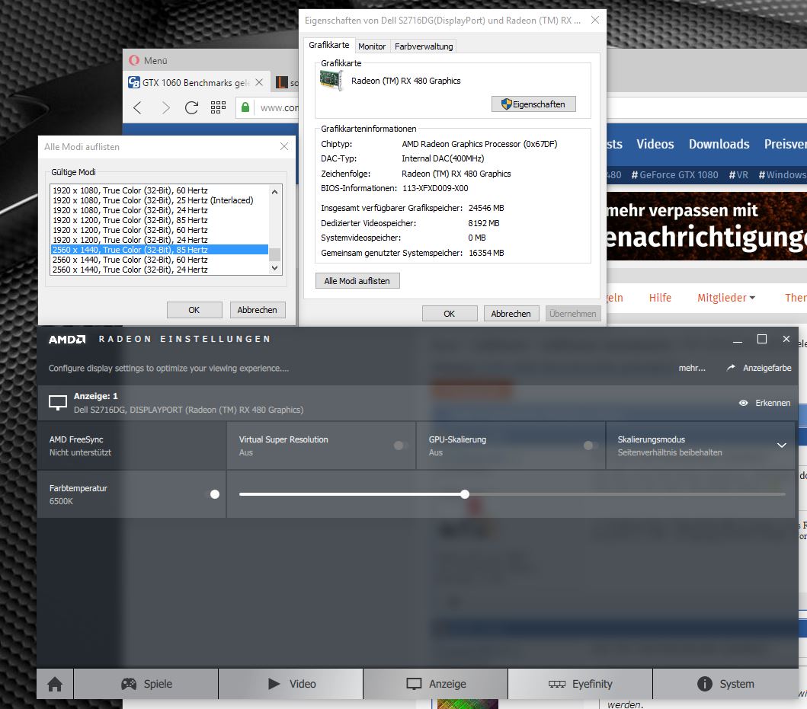Screen dimensions: 807x709
Task: Select the GTX 1060 Benchmarks browser tab
Action: coord(196,82)
